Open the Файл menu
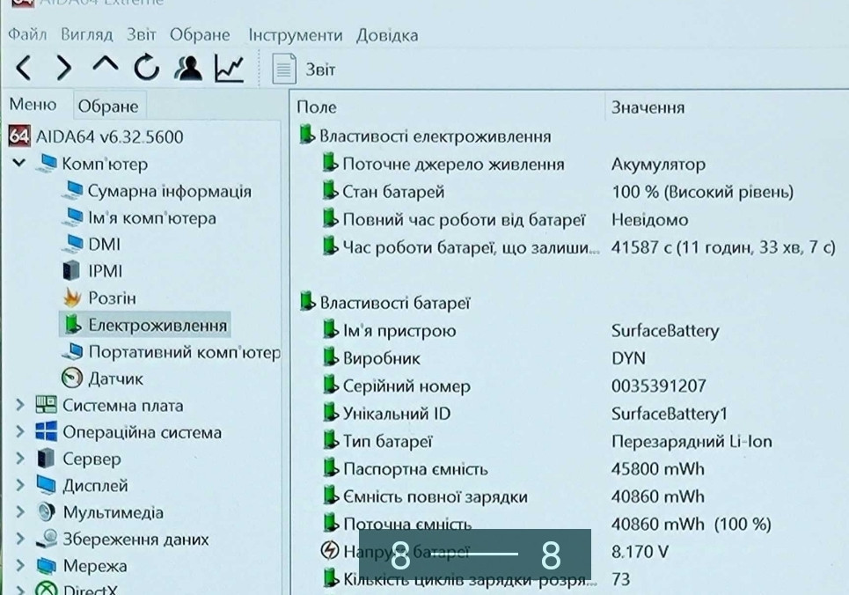 (27, 35)
